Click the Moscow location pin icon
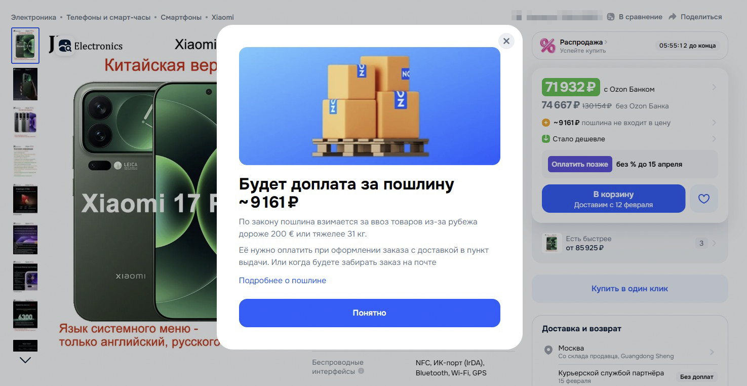The width and height of the screenshot is (747, 386). pos(548,350)
